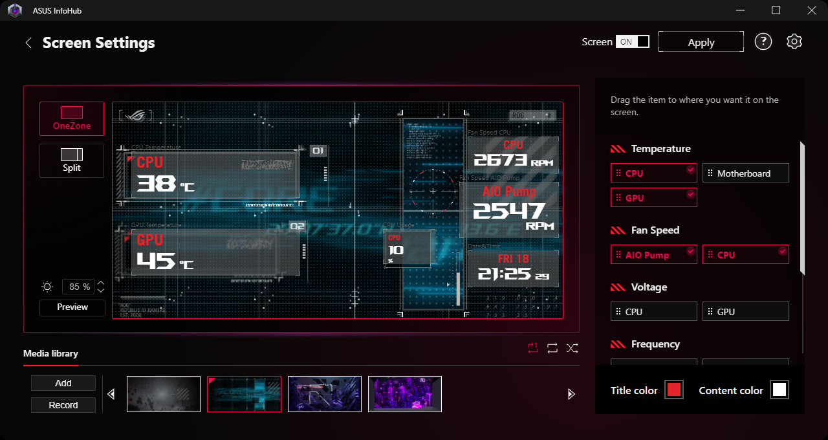The image size is (828, 440).
Task: Toggle the Screen ON switch
Action: click(x=632, y=41)
